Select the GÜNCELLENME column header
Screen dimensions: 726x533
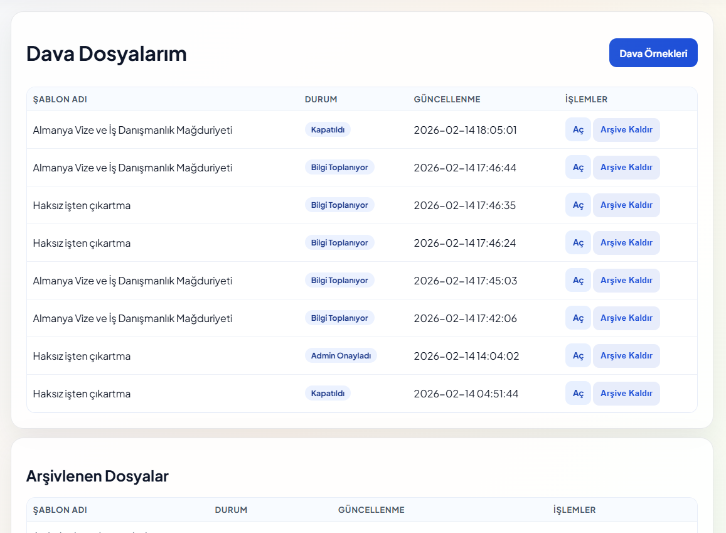(x=447, y=99)
